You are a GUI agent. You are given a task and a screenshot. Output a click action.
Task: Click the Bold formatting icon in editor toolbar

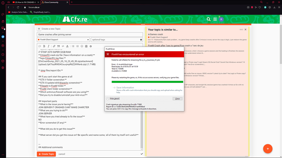(44, 46)
